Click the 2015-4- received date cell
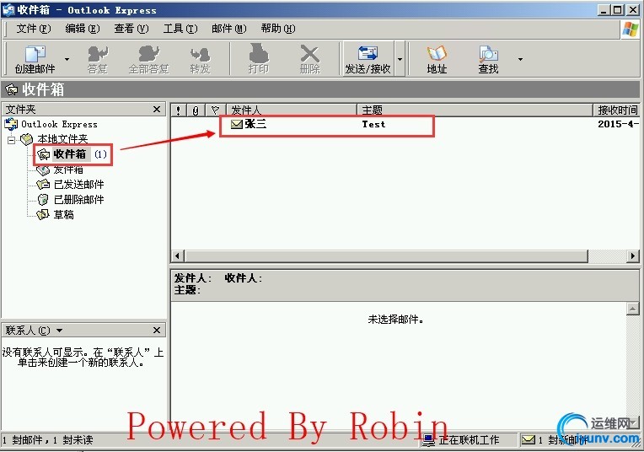The image size is (644, 452). click(619, 124)
